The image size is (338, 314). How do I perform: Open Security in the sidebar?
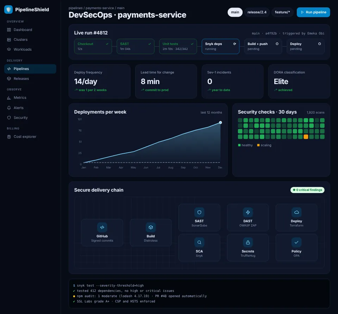[30, 117]
